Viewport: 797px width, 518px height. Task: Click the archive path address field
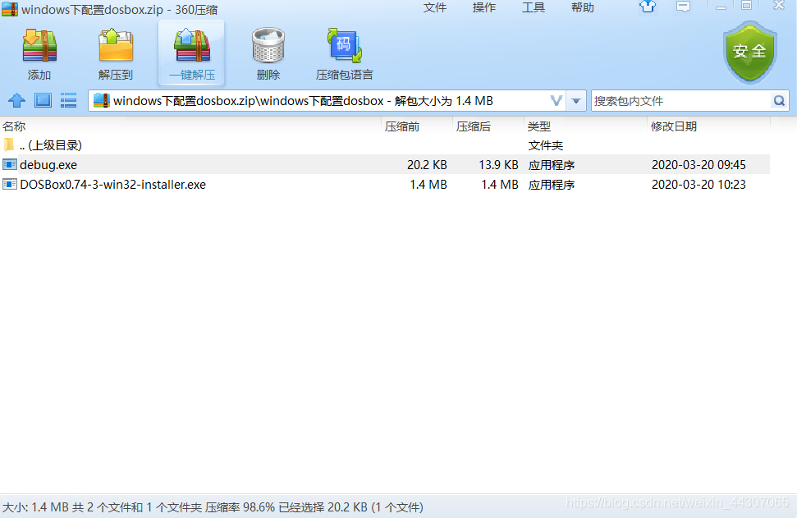(x=325, y=101)
